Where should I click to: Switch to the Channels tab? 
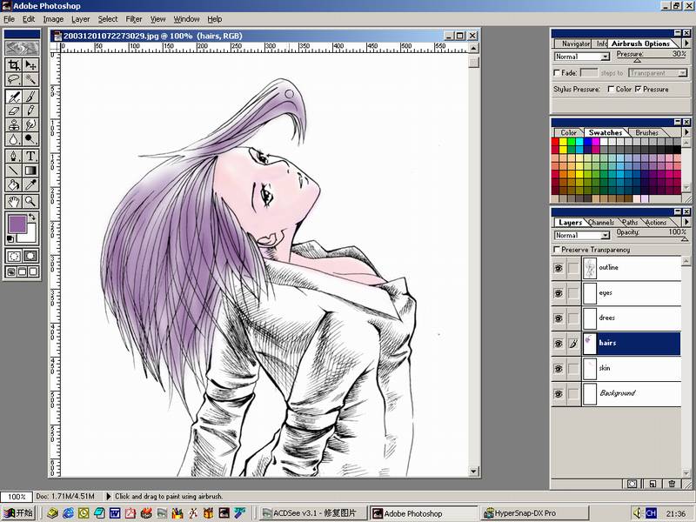click(x=601, y=223)
